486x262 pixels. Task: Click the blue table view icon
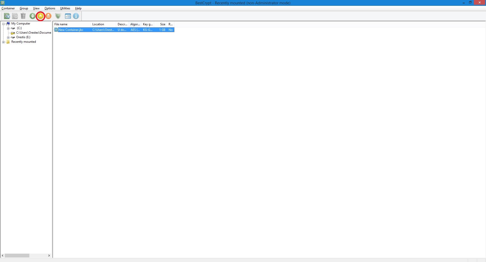[x=68, y=16]
